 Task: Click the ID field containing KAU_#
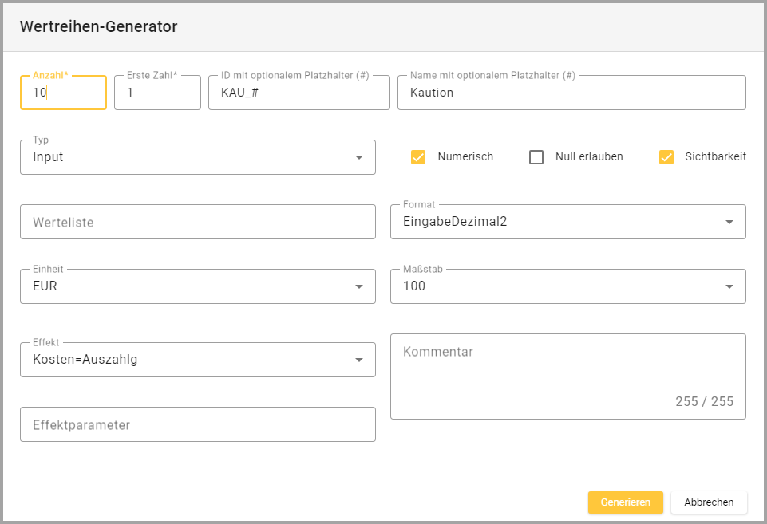point(298,93)
